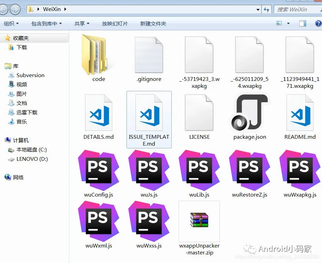Click the WeiXin breadcrumb in address bar
This screenshot has height=263, width=322.
52,9
